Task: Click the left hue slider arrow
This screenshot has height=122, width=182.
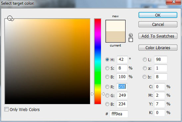Action: (x=92, y=94)
